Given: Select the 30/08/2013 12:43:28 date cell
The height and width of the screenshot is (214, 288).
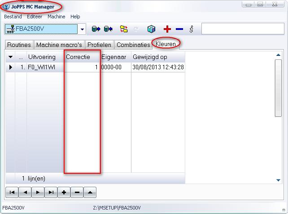Looking at the screenshot, I should tap(158, 67).
